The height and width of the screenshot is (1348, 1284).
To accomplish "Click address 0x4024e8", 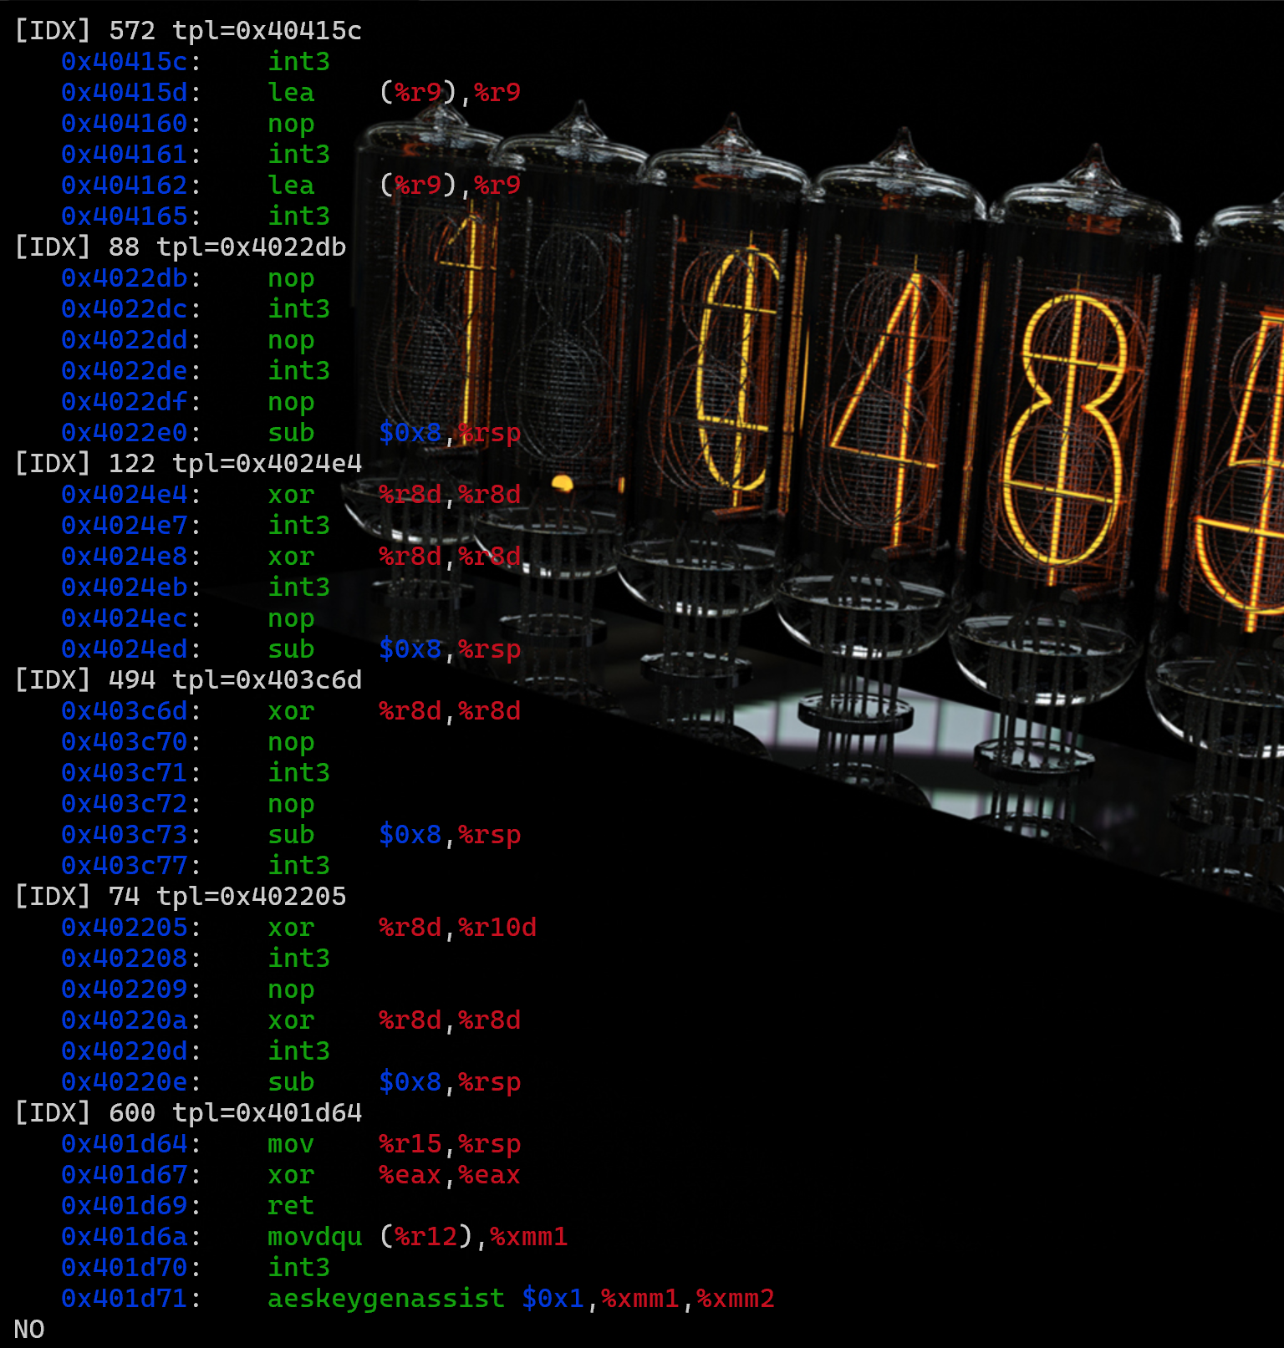I will pos(125,556).
